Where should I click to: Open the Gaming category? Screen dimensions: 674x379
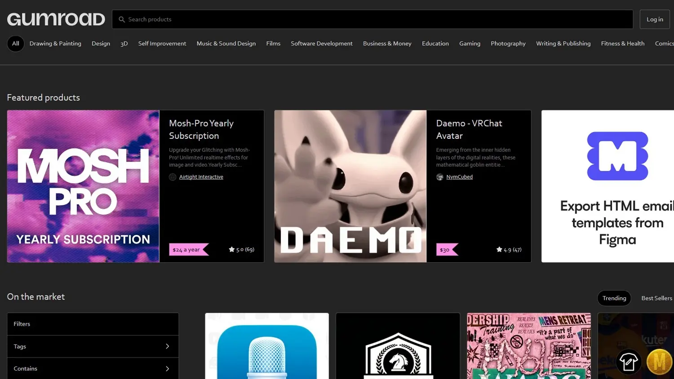click(470, 44)
